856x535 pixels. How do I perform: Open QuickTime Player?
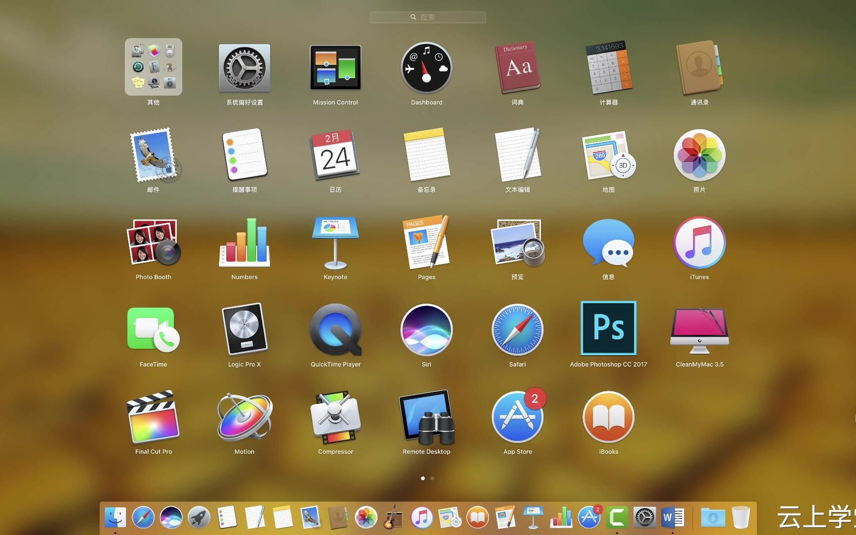pyautogui.click(x=336, y=329)
